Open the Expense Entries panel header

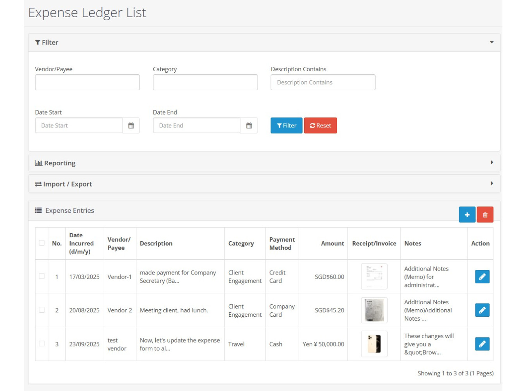point(69,210)
